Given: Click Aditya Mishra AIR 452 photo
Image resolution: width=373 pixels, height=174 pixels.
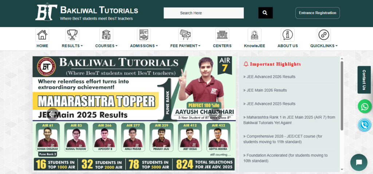Looking at the screenshot, I should pyautogui.click(x=218, y=138).
